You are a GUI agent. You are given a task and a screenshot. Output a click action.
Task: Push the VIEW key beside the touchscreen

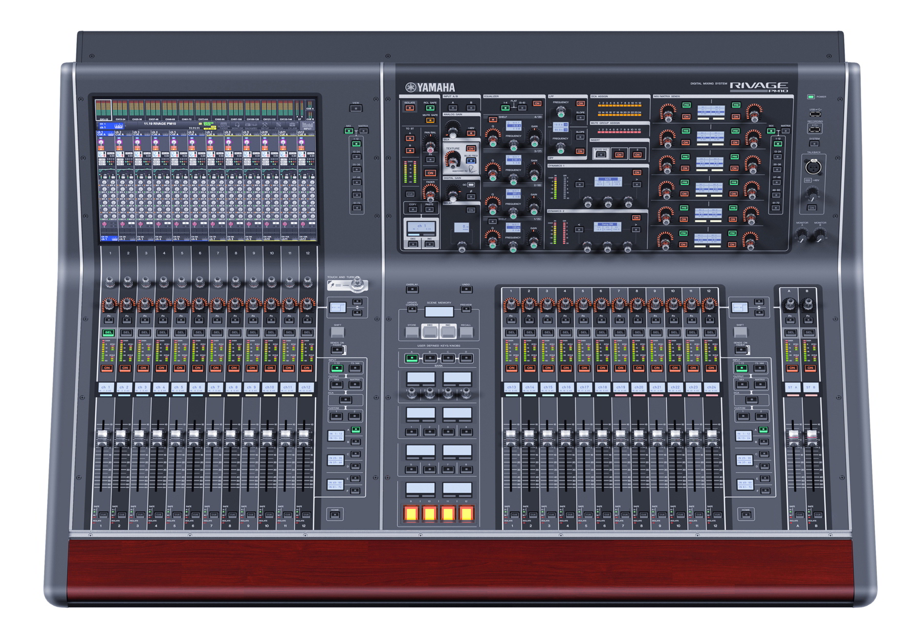point(356,109)
